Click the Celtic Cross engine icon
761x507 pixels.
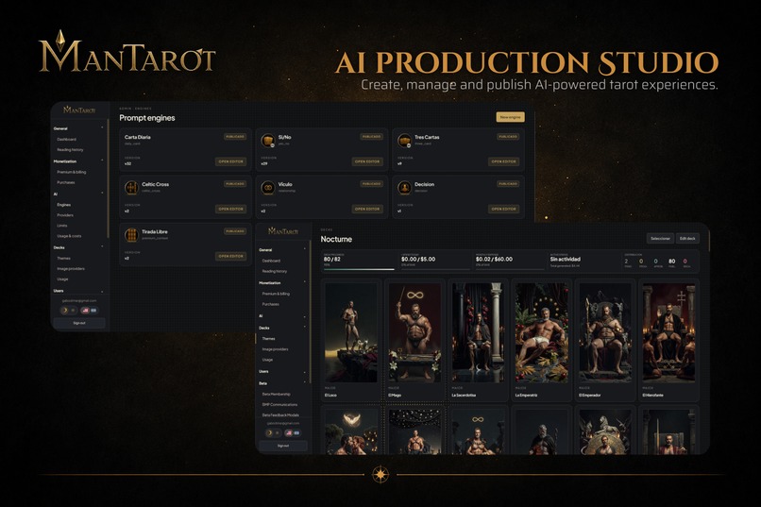pyautogui.click(x=131, y=187)
